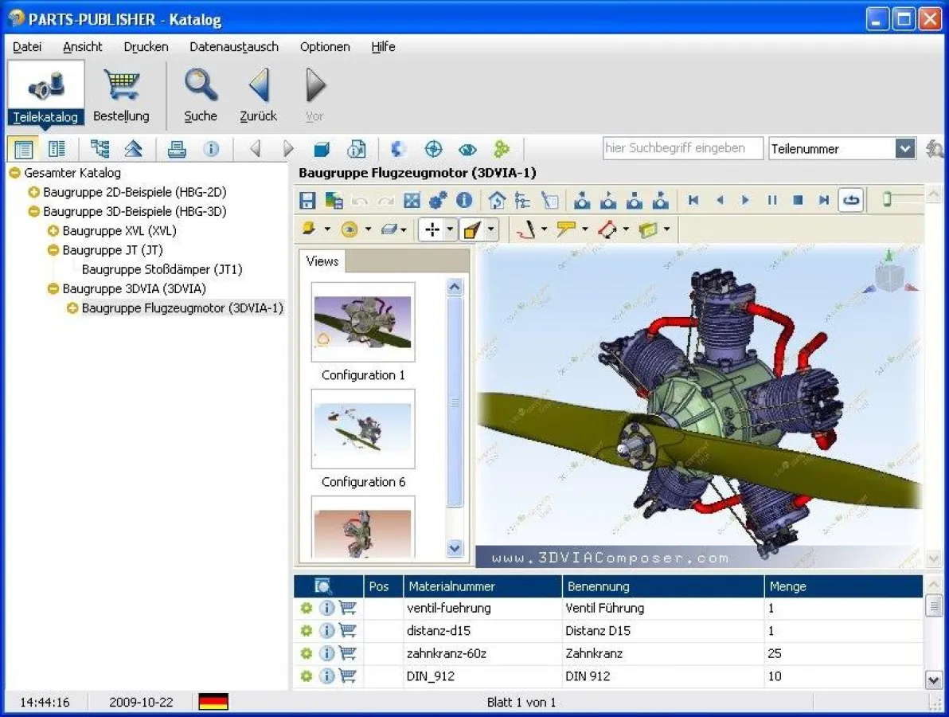This screenshot has width=949, height=717.
Task: Open the Configuration 6 thumbnail
Action: 363,429
